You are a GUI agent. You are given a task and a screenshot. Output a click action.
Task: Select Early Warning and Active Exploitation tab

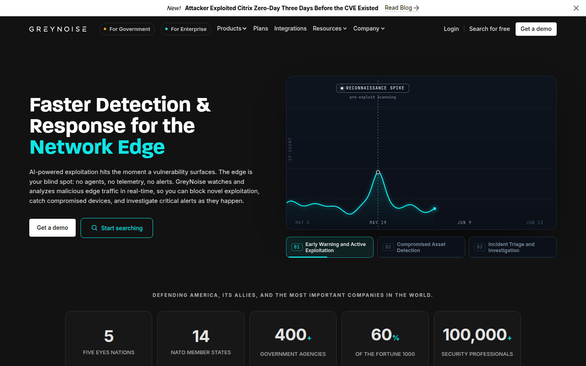point(330,247)
